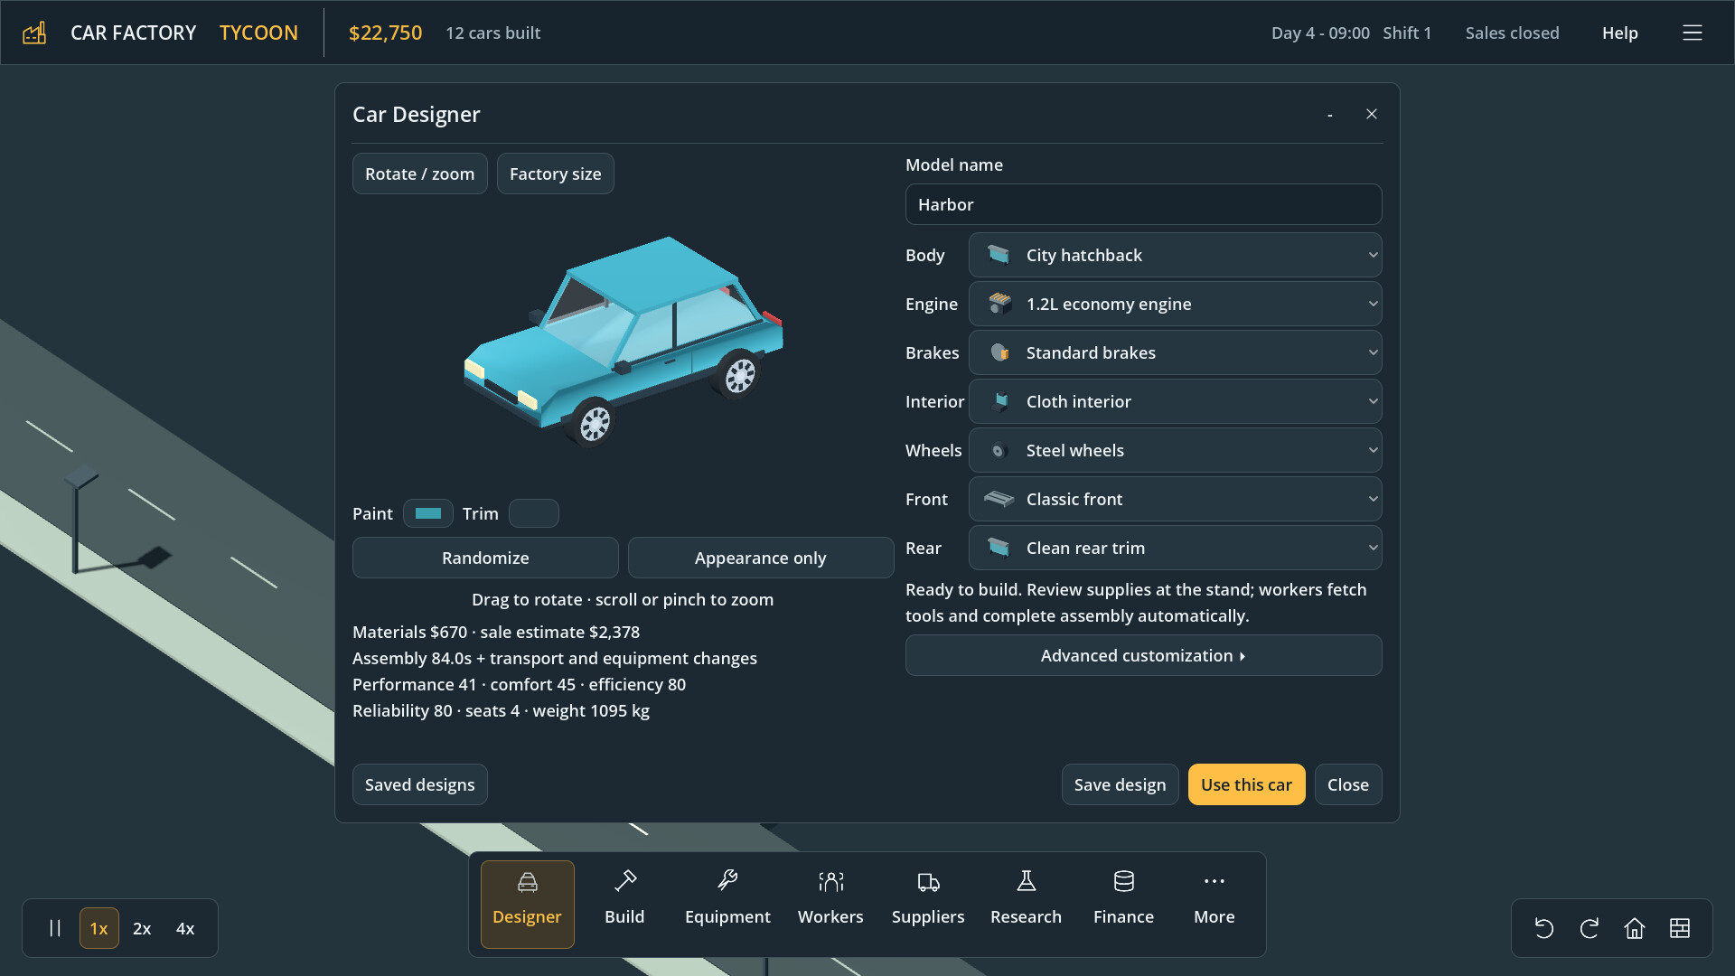Toggle Appearance only option
Viewport: 1735px width, 976px height.
(x=760, y=558)
